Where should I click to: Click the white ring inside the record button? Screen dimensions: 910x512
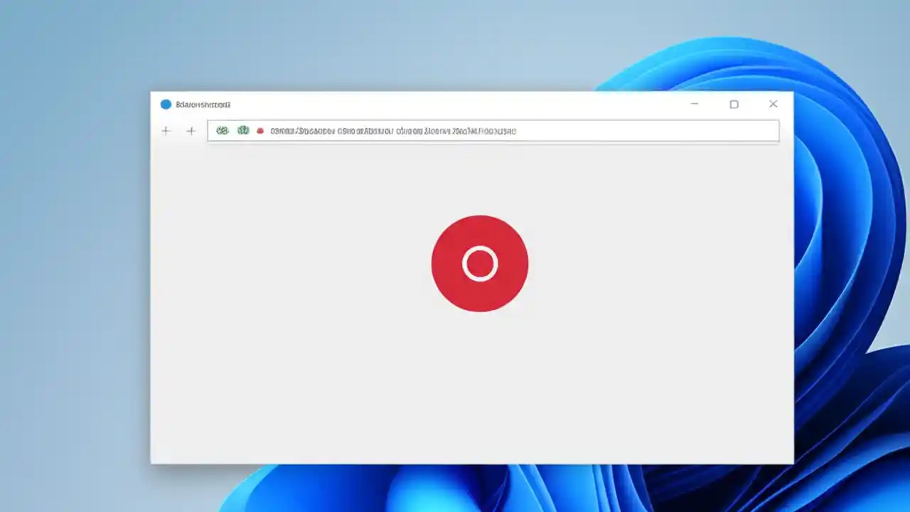coord(479,264)
